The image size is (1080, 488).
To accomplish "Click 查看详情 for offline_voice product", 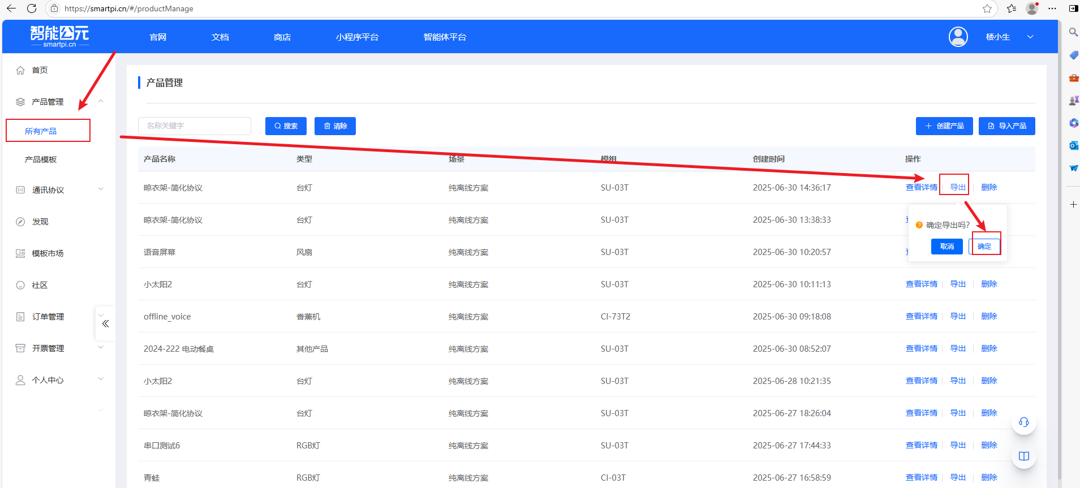I will (921, 317).
